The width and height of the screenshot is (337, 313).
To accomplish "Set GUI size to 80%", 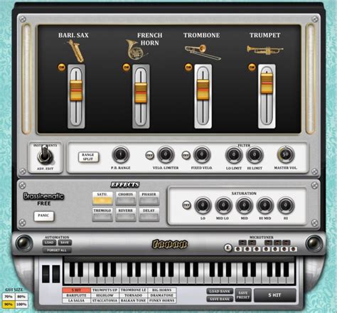I will 21,297.
